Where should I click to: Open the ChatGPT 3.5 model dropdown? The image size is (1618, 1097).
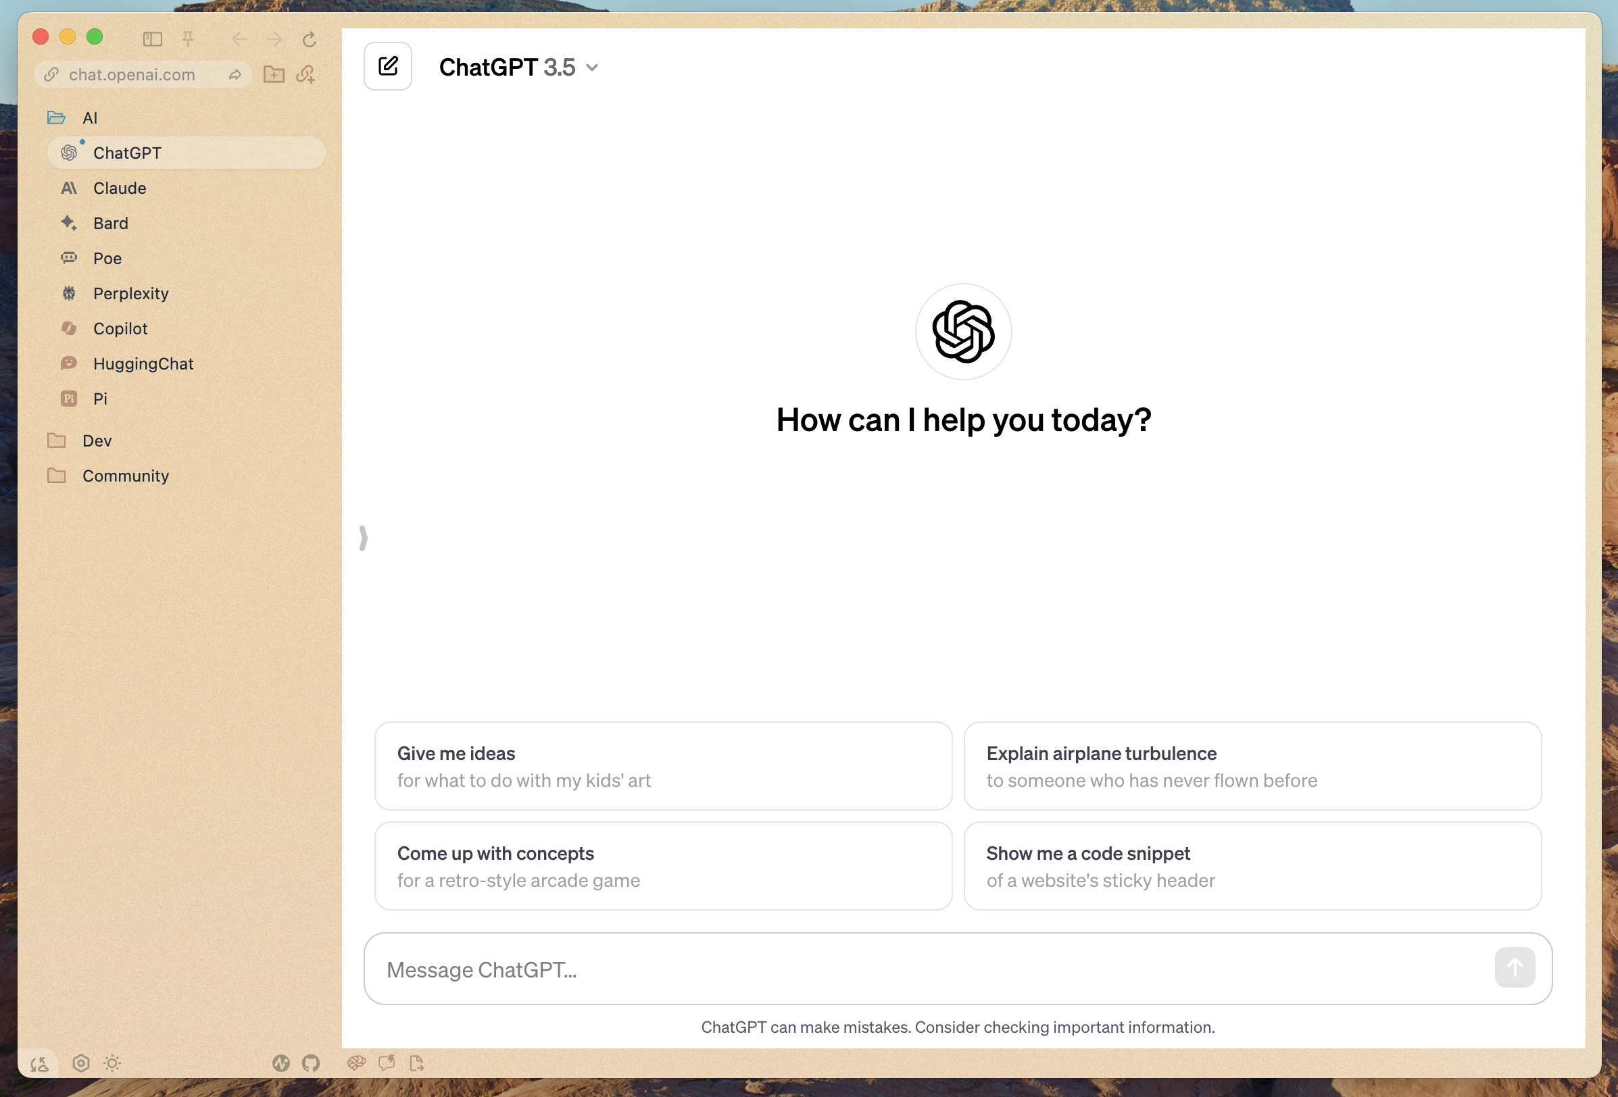[x=518, y=68]
